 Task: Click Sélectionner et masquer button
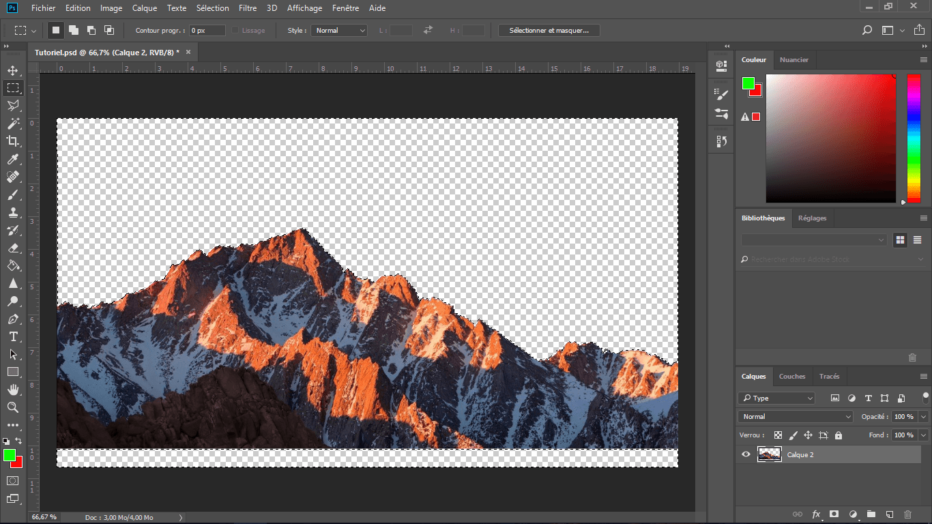[x=549, y=31]
